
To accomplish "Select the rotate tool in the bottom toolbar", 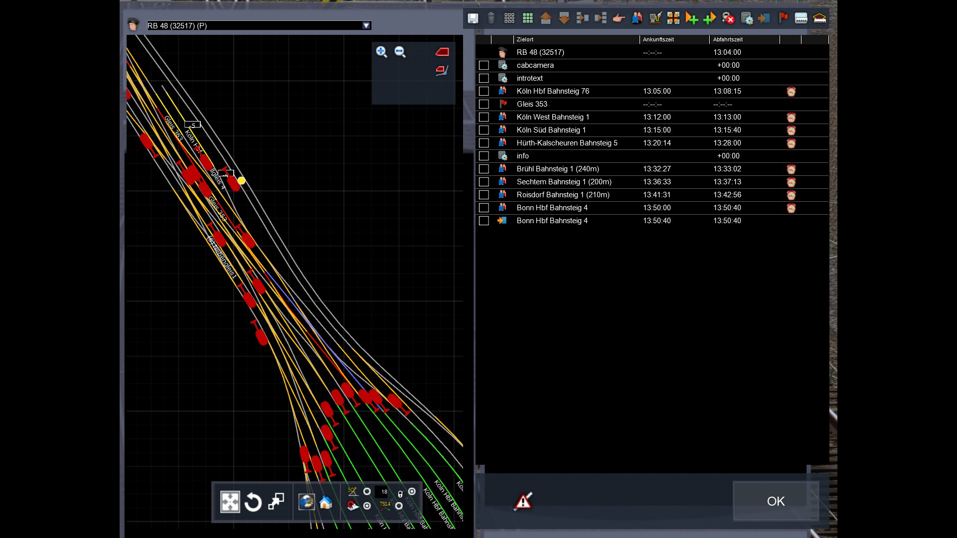I will coord(253,502).
